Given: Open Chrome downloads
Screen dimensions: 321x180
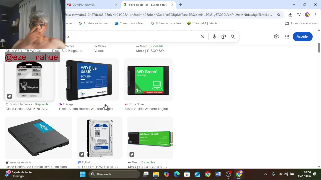Looking at the screenshot, I should tap(290, 15).
